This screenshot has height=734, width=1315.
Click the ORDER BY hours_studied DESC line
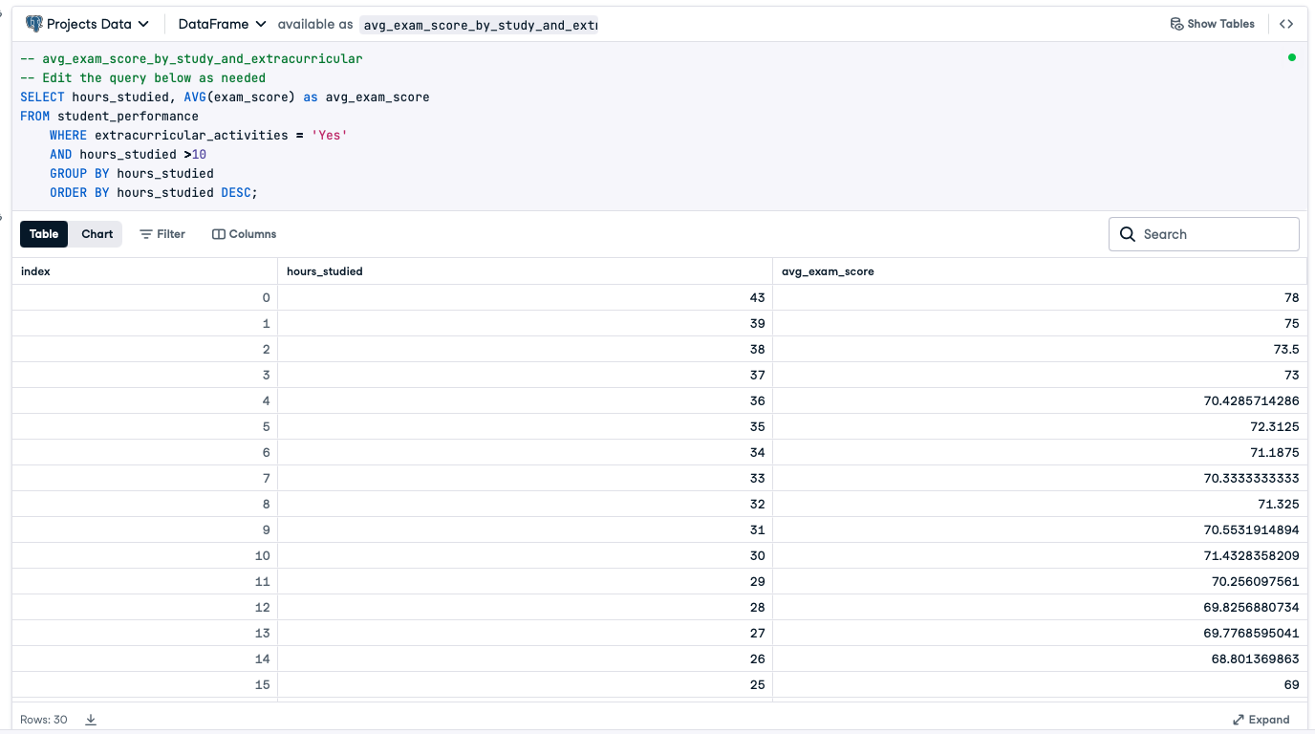click(154, 192)
